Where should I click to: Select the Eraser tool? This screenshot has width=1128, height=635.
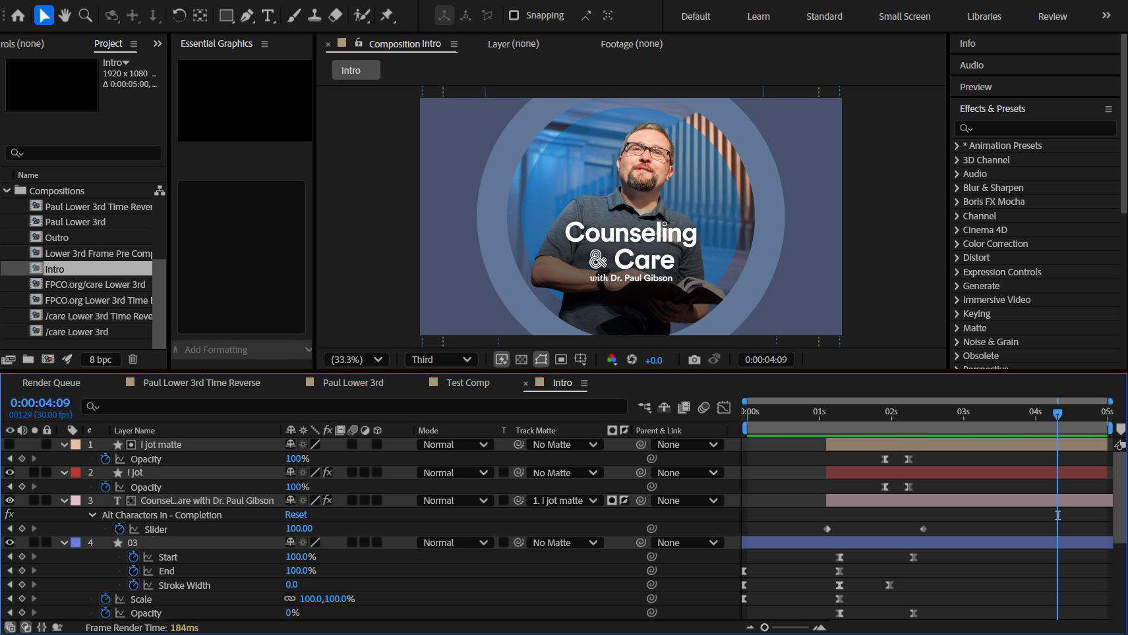click(336, 15)
